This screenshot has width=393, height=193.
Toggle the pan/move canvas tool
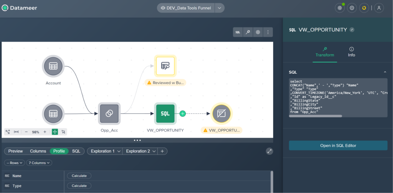[55, 132]
